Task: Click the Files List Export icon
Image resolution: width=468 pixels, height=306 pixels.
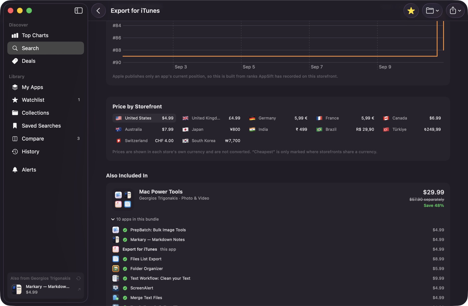Action: pos(116,259)
